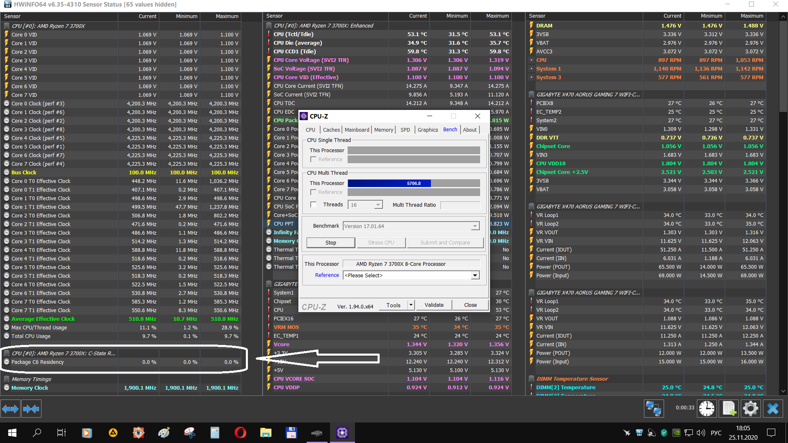Go to the Memory tab in CPU-Z
The width and height of the screenshot is (788, 443).
coord(384,130)
